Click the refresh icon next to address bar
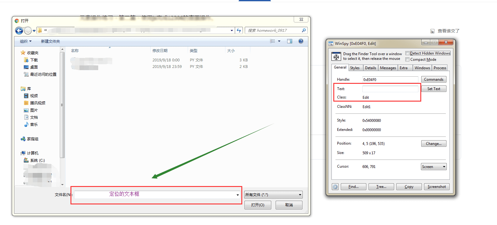The width and height of the screenshot is (497, 225). (239, 30)
